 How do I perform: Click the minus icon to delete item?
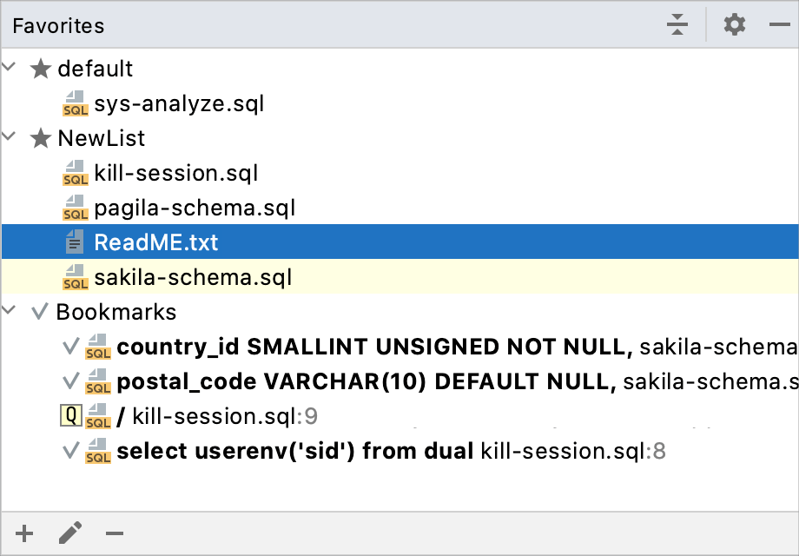pos(115,533)
